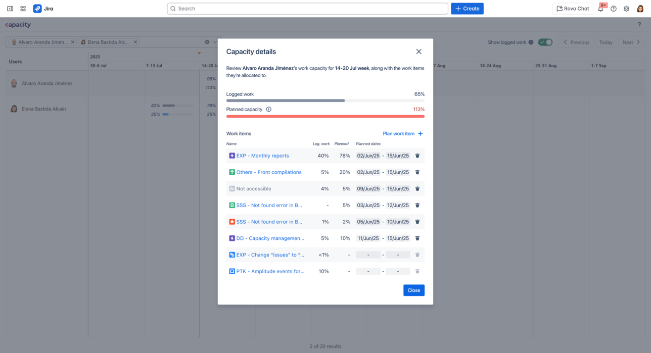Screen dimensions: 651x353
Task: Toggle Show logged work switch
Action: tap(545, 42)
